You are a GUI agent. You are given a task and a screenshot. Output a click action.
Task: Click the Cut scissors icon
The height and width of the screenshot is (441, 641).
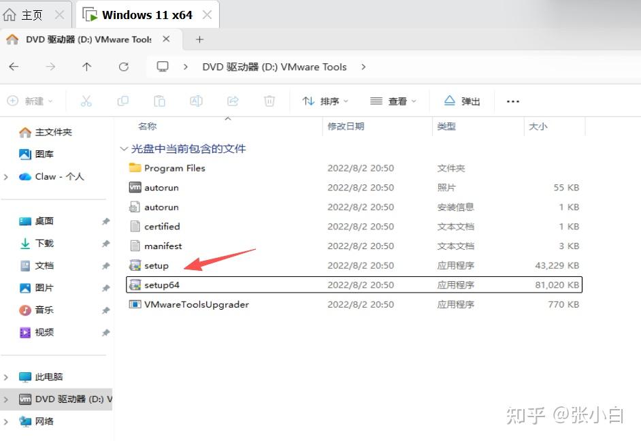click(x=86, y=101)
